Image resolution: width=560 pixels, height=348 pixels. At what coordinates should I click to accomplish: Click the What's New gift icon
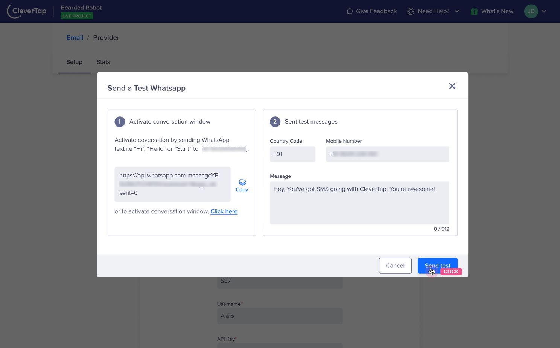pos(474,11)
